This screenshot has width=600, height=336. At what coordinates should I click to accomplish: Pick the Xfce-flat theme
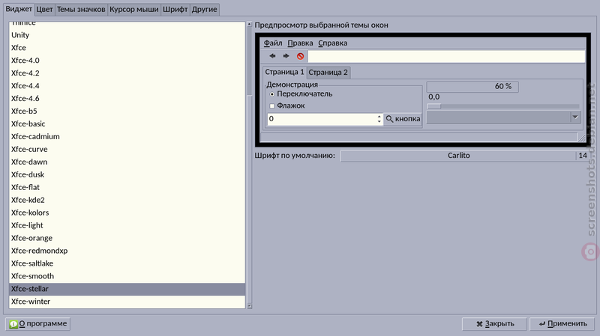[127, 188]
